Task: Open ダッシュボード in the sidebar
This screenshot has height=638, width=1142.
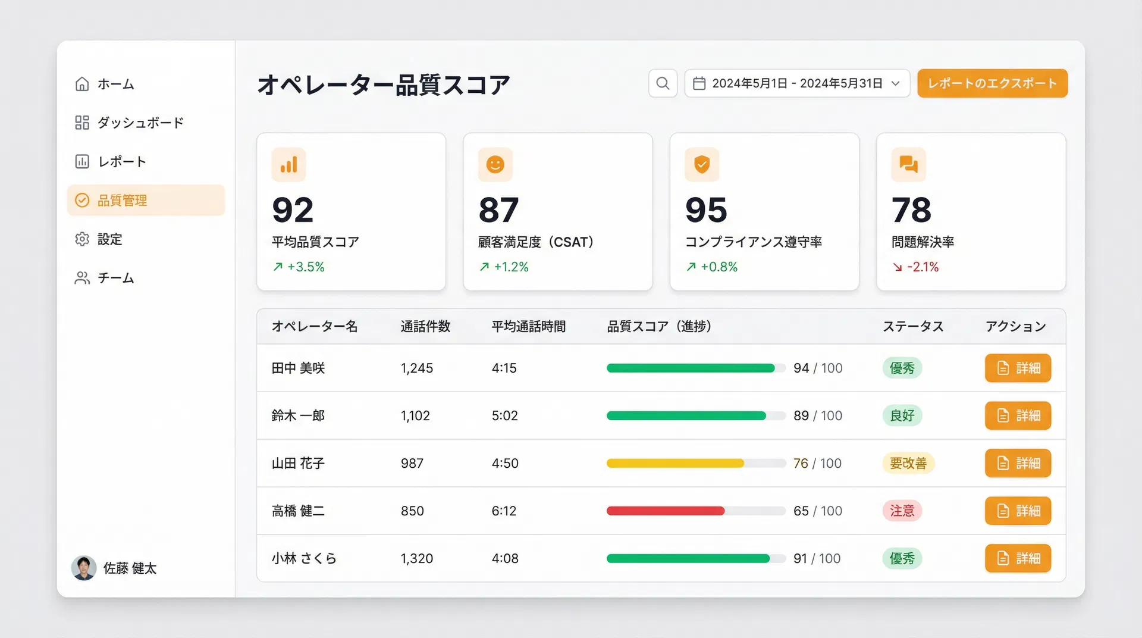Action: 140,123
